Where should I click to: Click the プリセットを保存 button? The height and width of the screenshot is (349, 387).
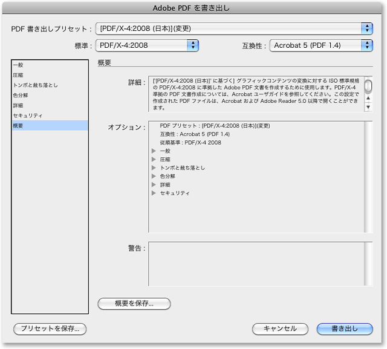point(50,328)
